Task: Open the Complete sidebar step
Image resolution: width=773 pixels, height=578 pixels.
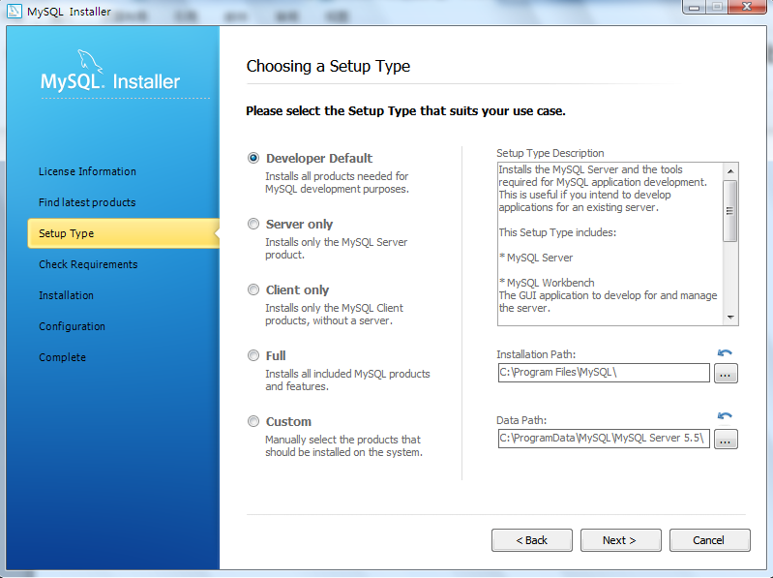Action: click(x=62, y=357)
